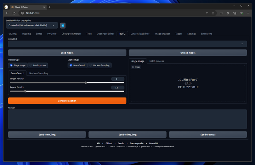Click the Length Penalty slider handle

tap(86, 83)
